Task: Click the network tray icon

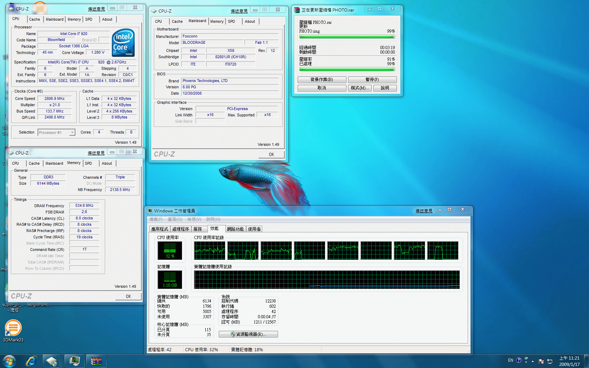Action: [550, 361]
